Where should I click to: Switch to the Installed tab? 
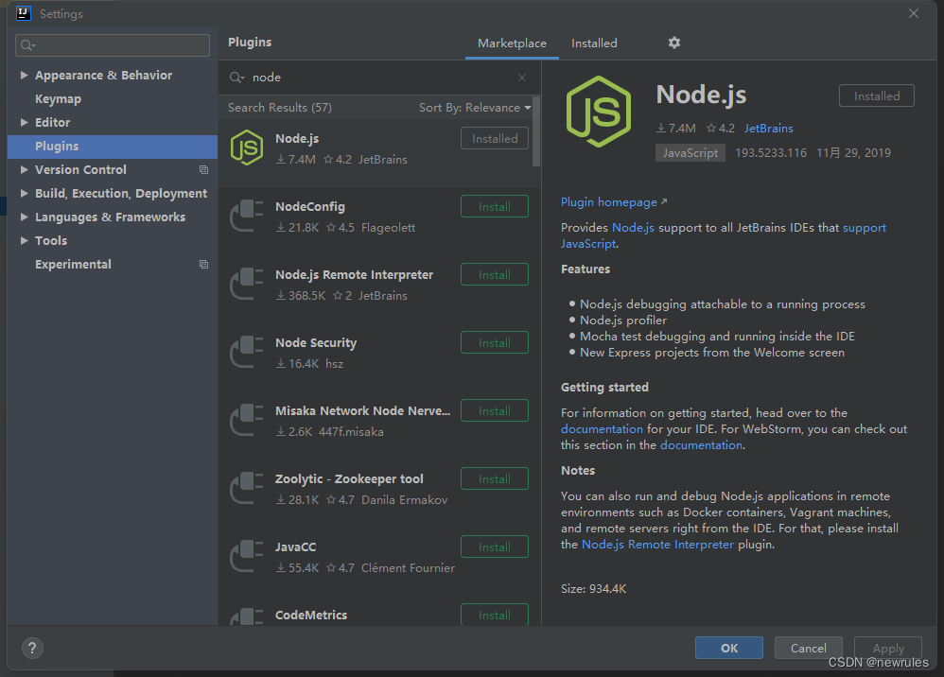[x=594, y=43]
